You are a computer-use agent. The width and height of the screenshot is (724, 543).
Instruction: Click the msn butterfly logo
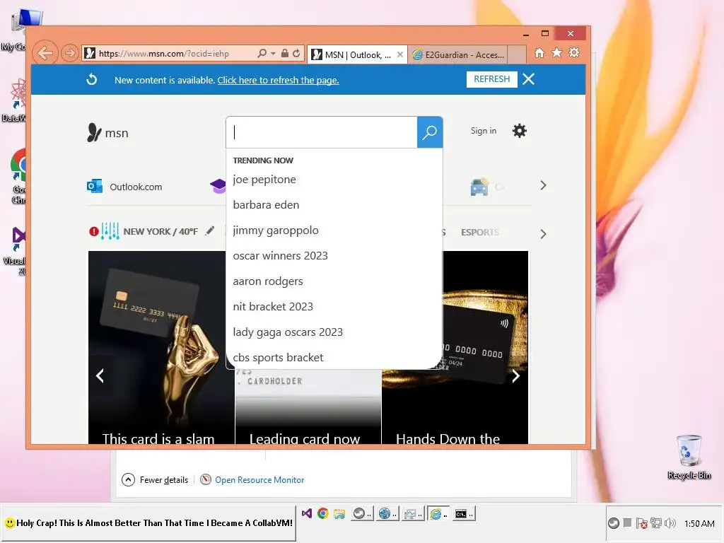107,132
